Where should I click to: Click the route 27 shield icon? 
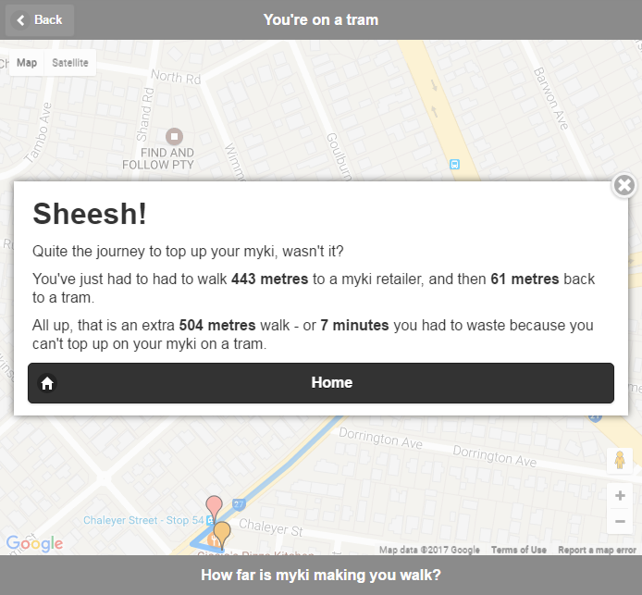(239, 503)
